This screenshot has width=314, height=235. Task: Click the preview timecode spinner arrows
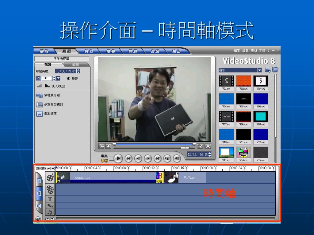click(x=210, y=154)
